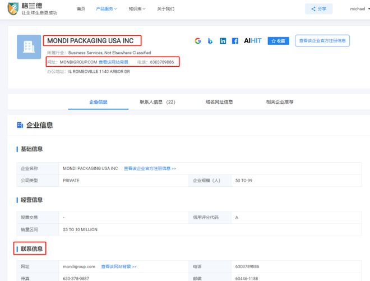This screenshot has height=281, width=370.
Task: Open the michael user account menu
Action: [x=359, y=9]
